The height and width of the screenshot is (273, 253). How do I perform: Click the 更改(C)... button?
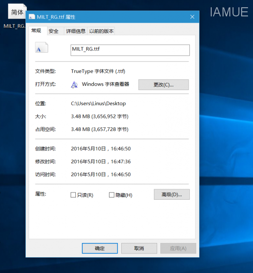164,85
